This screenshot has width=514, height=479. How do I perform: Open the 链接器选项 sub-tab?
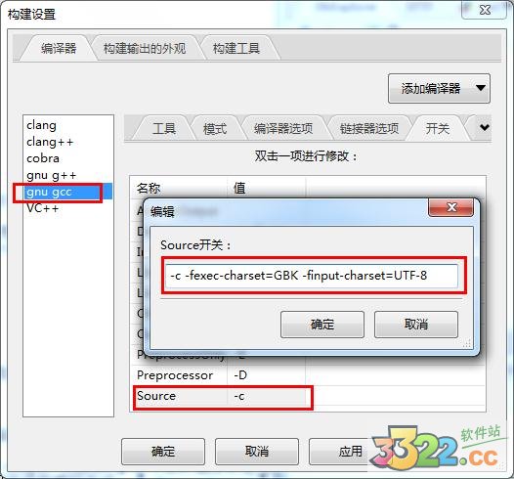point(369,128)
